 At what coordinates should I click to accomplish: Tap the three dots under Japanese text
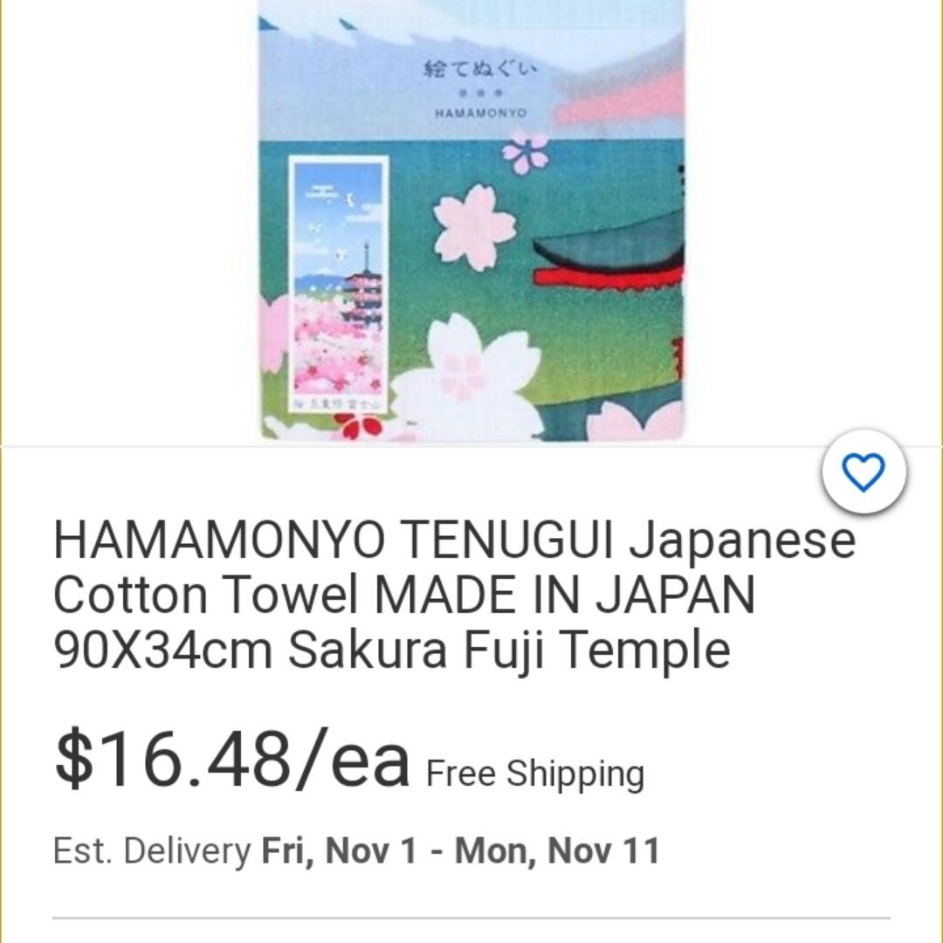[480, 93]
